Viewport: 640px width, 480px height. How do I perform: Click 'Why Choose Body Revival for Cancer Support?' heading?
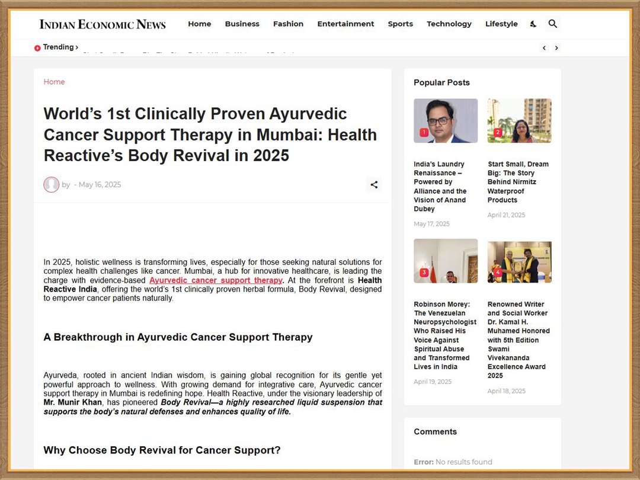tap(162, 450)
